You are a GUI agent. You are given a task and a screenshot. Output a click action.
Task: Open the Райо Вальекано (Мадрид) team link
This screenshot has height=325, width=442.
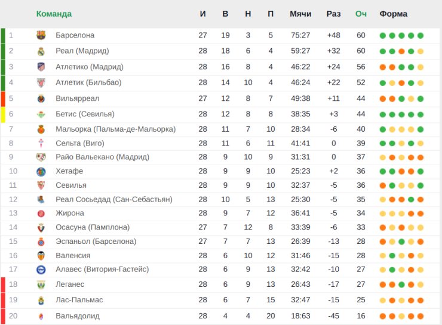(102, 157)
